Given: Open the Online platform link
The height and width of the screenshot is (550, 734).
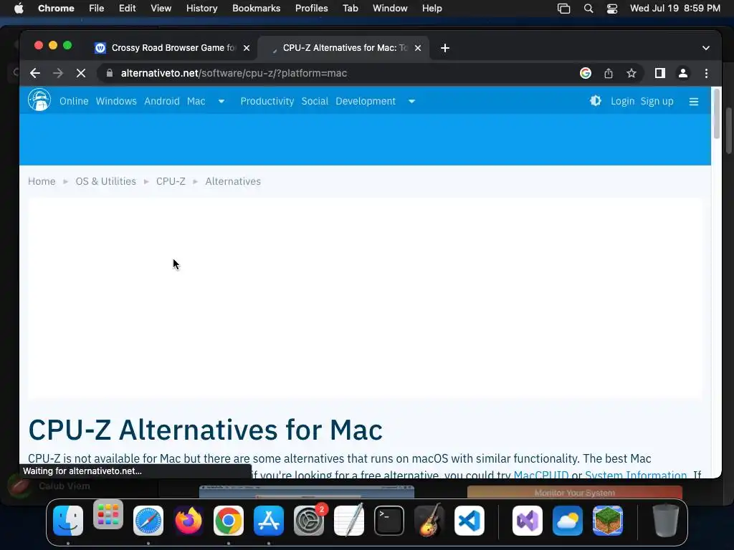Looking at the screenshot, I should pyautogui.click(x=74, y=101).
